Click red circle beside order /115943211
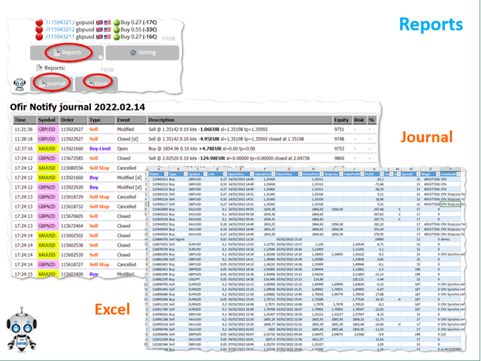Screen dimensions: 481x361 click(x=39, y=37)
